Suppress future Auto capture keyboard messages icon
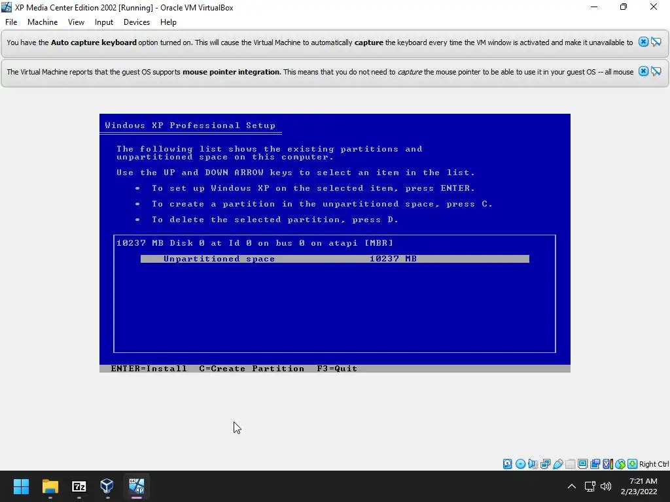Viewport: 670px width, 502px height. 656,42
